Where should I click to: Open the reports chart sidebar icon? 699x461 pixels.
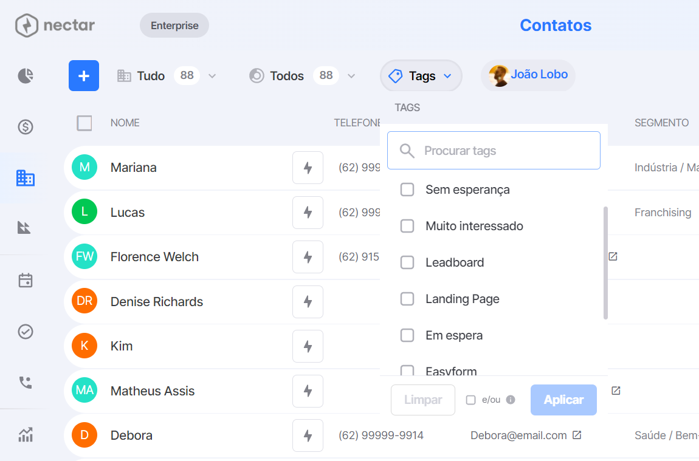click(x=26, y=434)
